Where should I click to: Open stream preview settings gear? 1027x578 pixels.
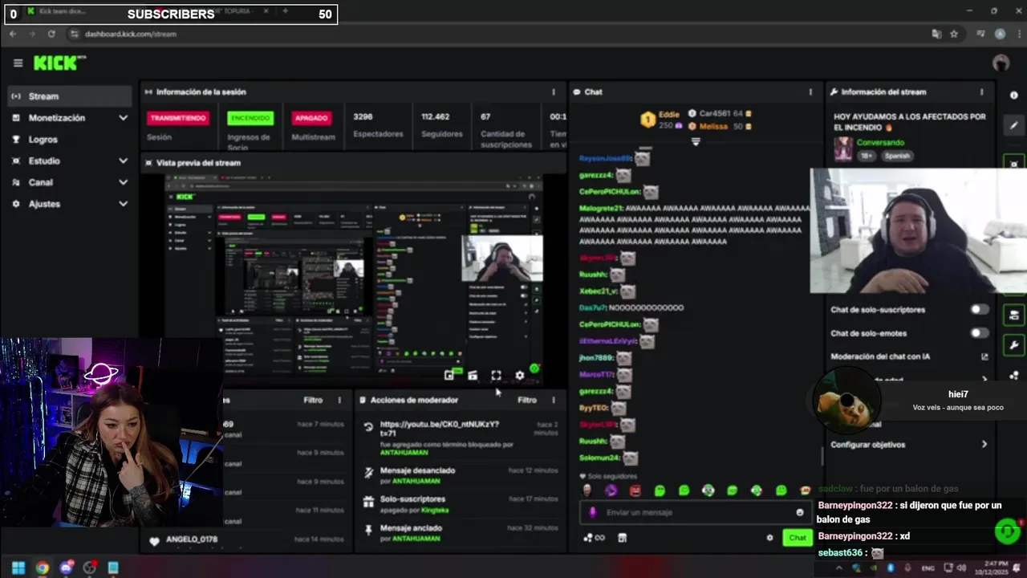click(x=520, y=375)
